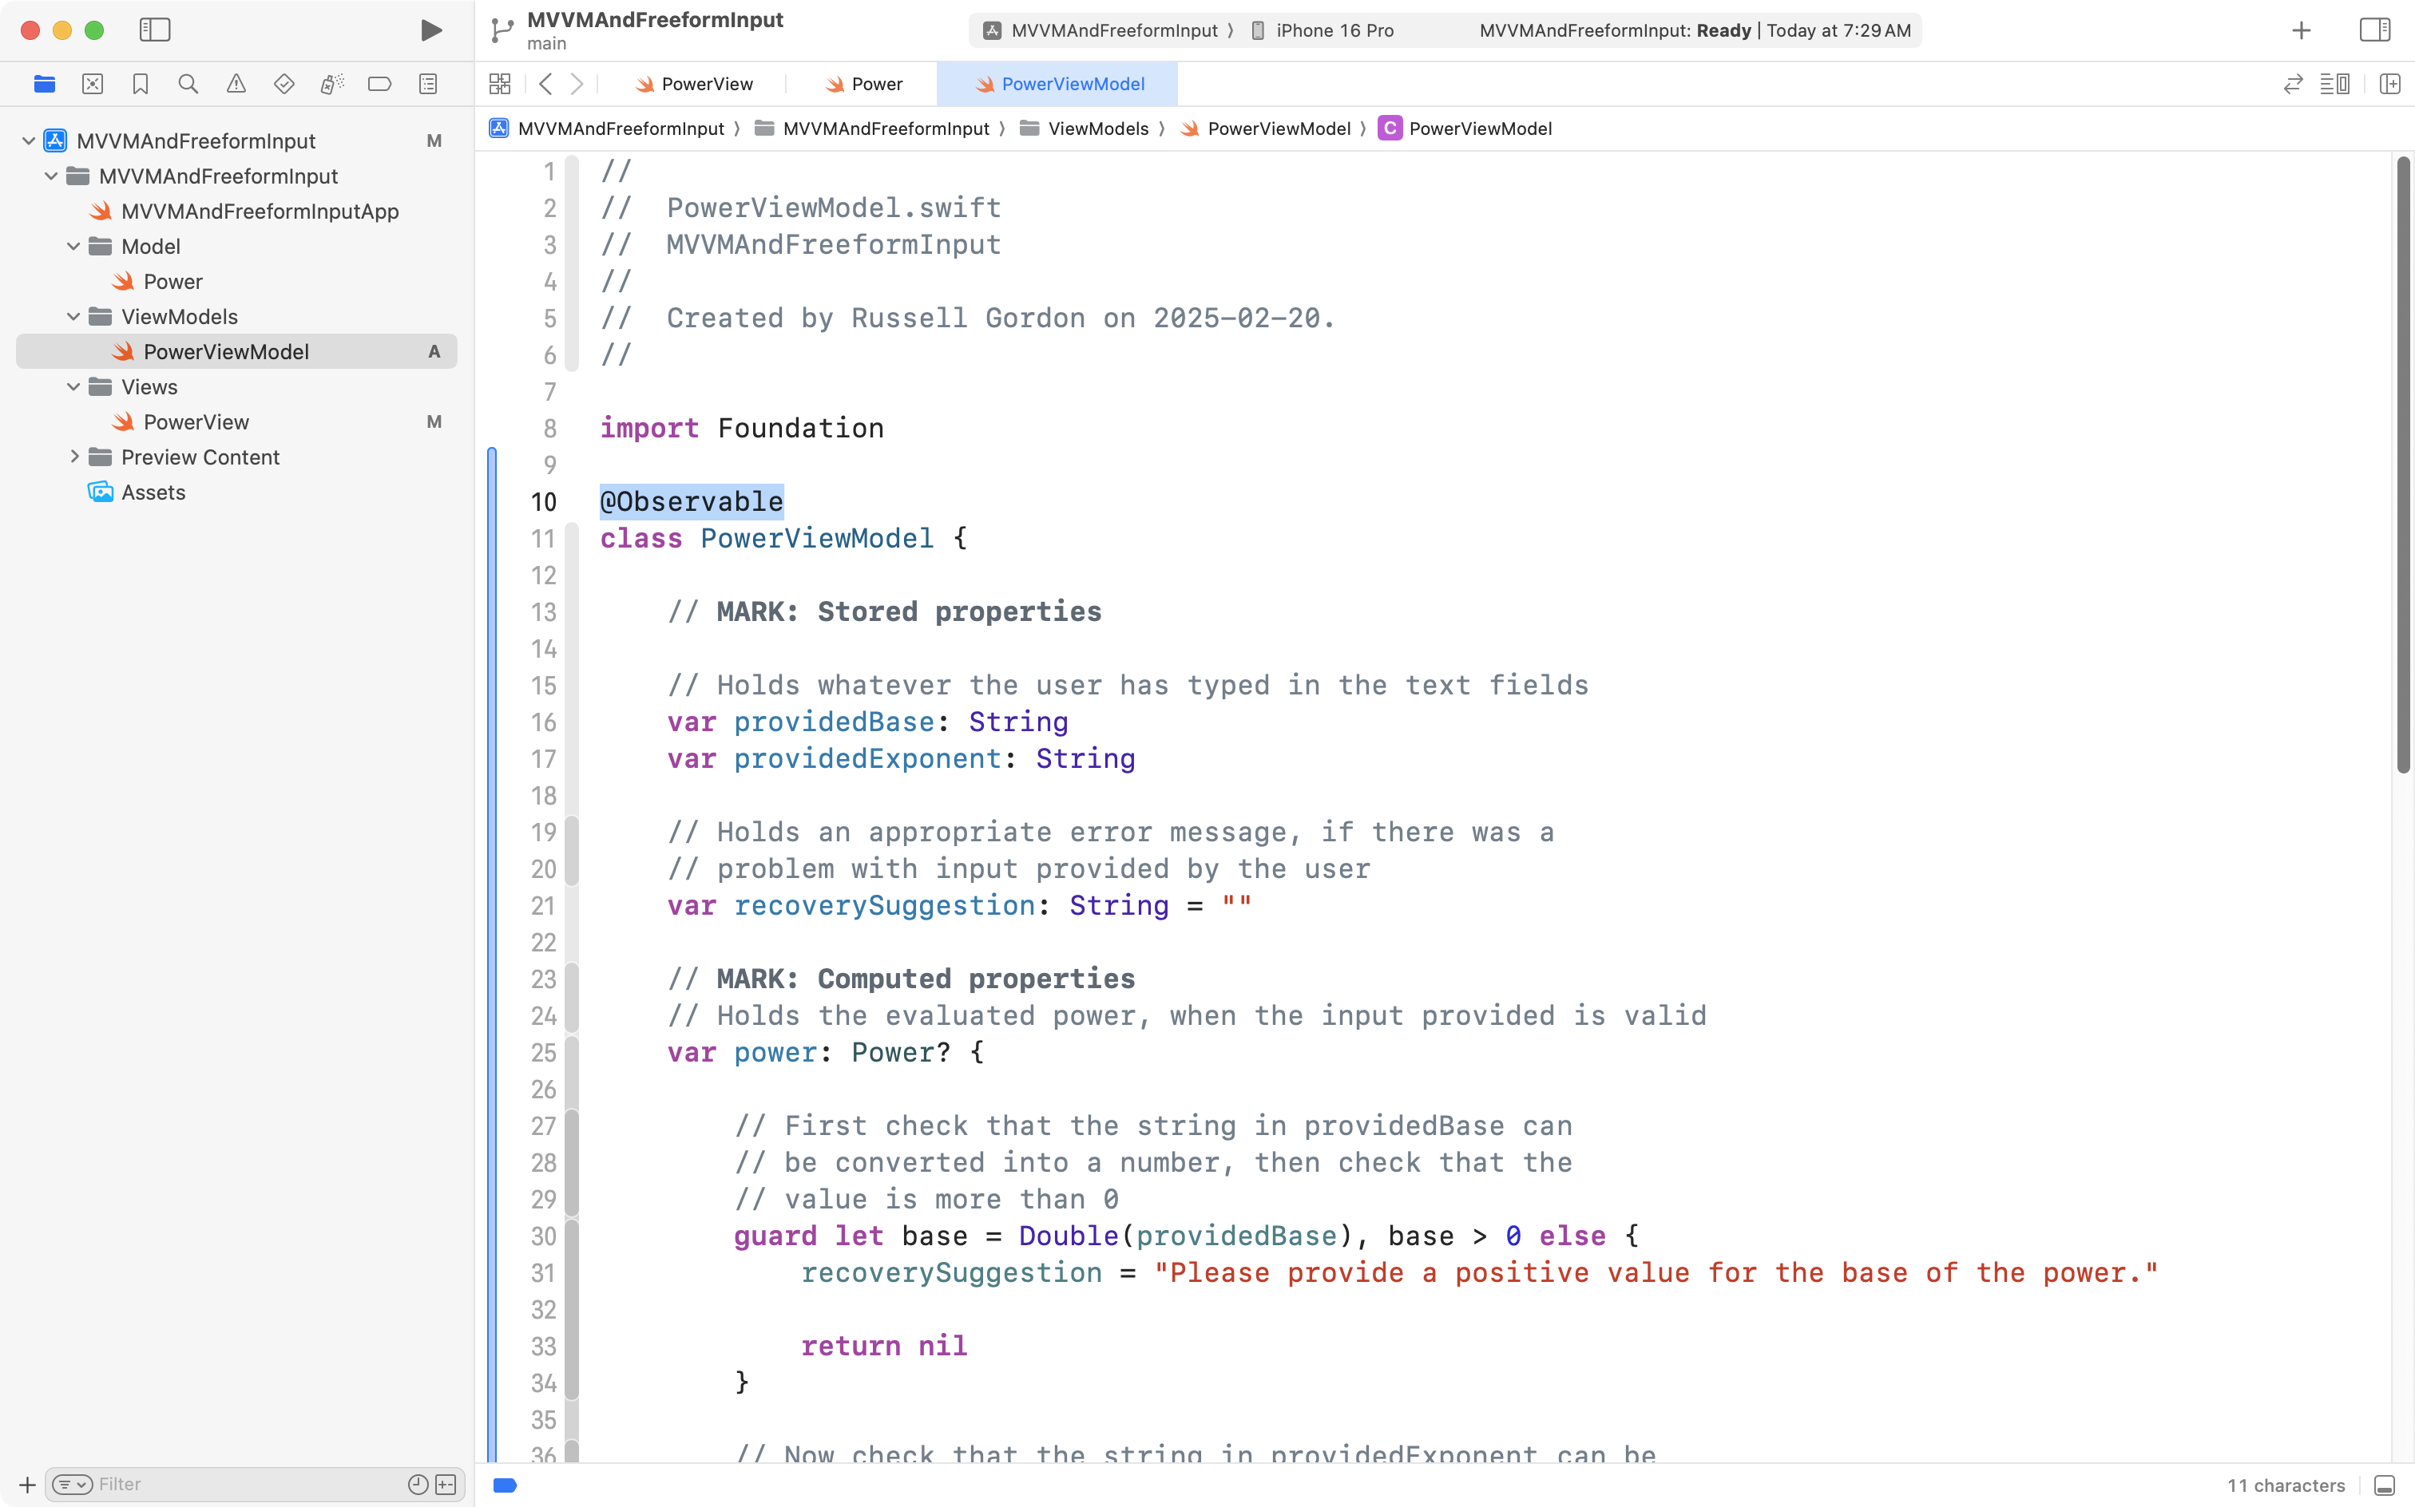This screenshot has height=1507, width=2415.
Task: Open the Report navigator icon
Action: pos(428,84)
